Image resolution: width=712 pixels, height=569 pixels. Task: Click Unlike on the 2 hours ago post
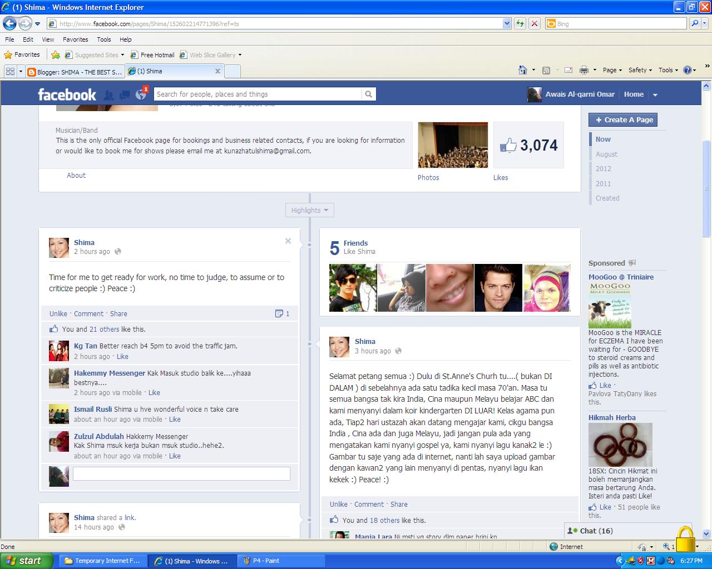[x=58, y=313]
